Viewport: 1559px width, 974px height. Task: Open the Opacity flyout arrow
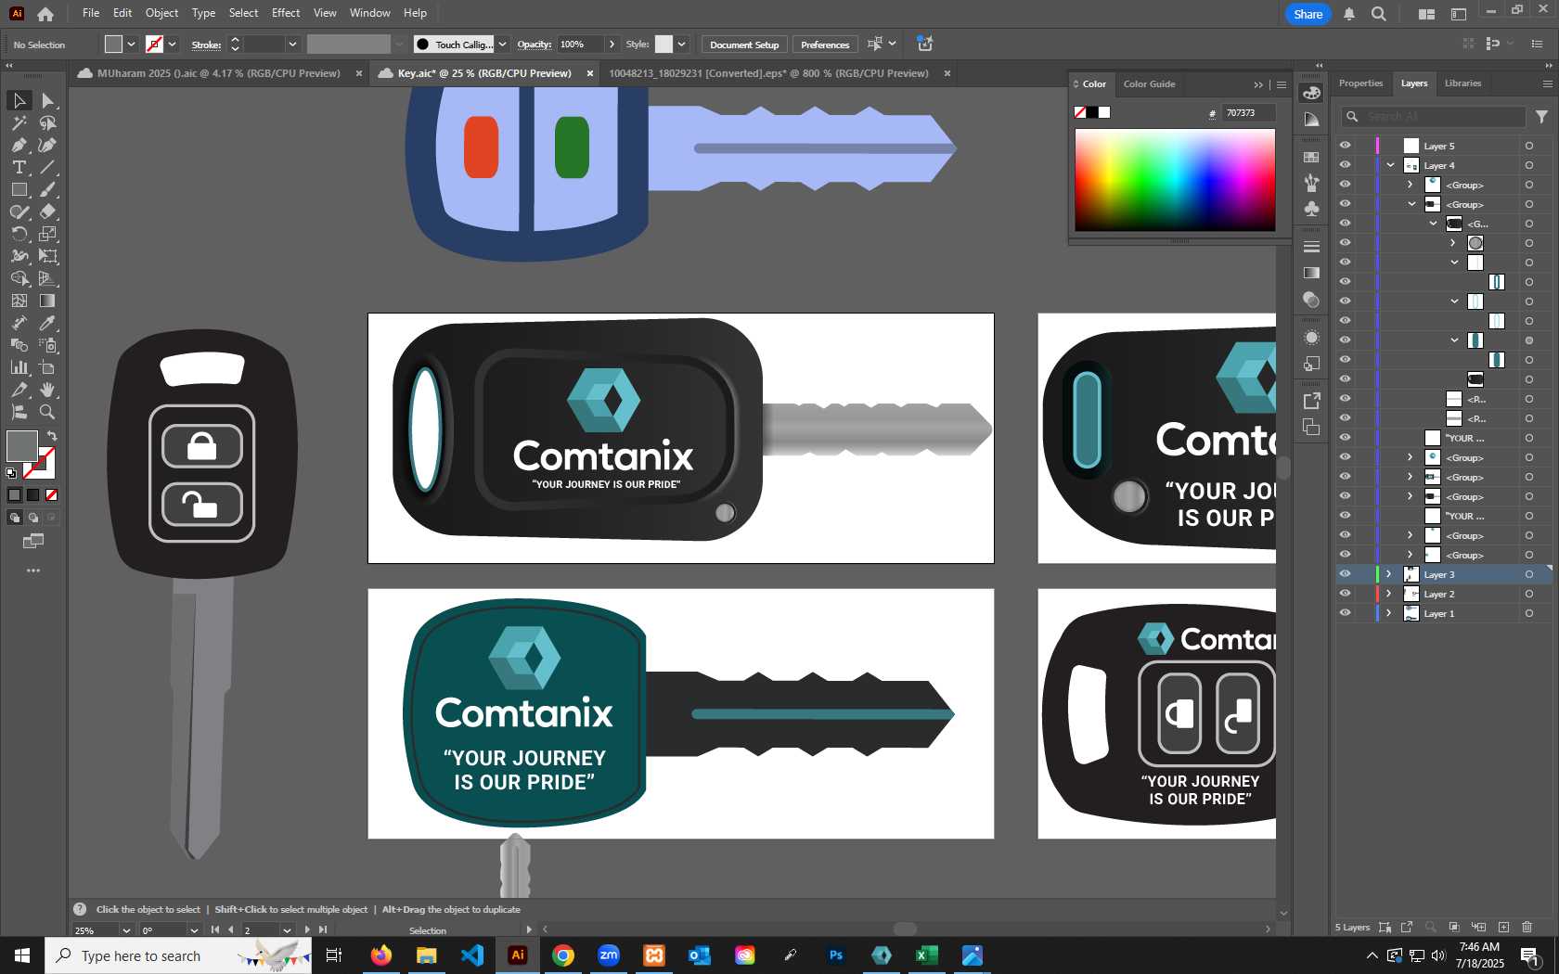[x=612, y=45]
